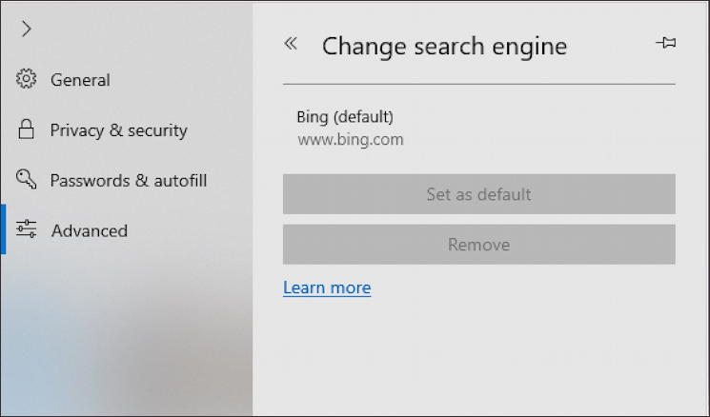Click the Advanced sliders icon
Screen dimensions: 710x417
pyautogui.click(x=27, y=229)
